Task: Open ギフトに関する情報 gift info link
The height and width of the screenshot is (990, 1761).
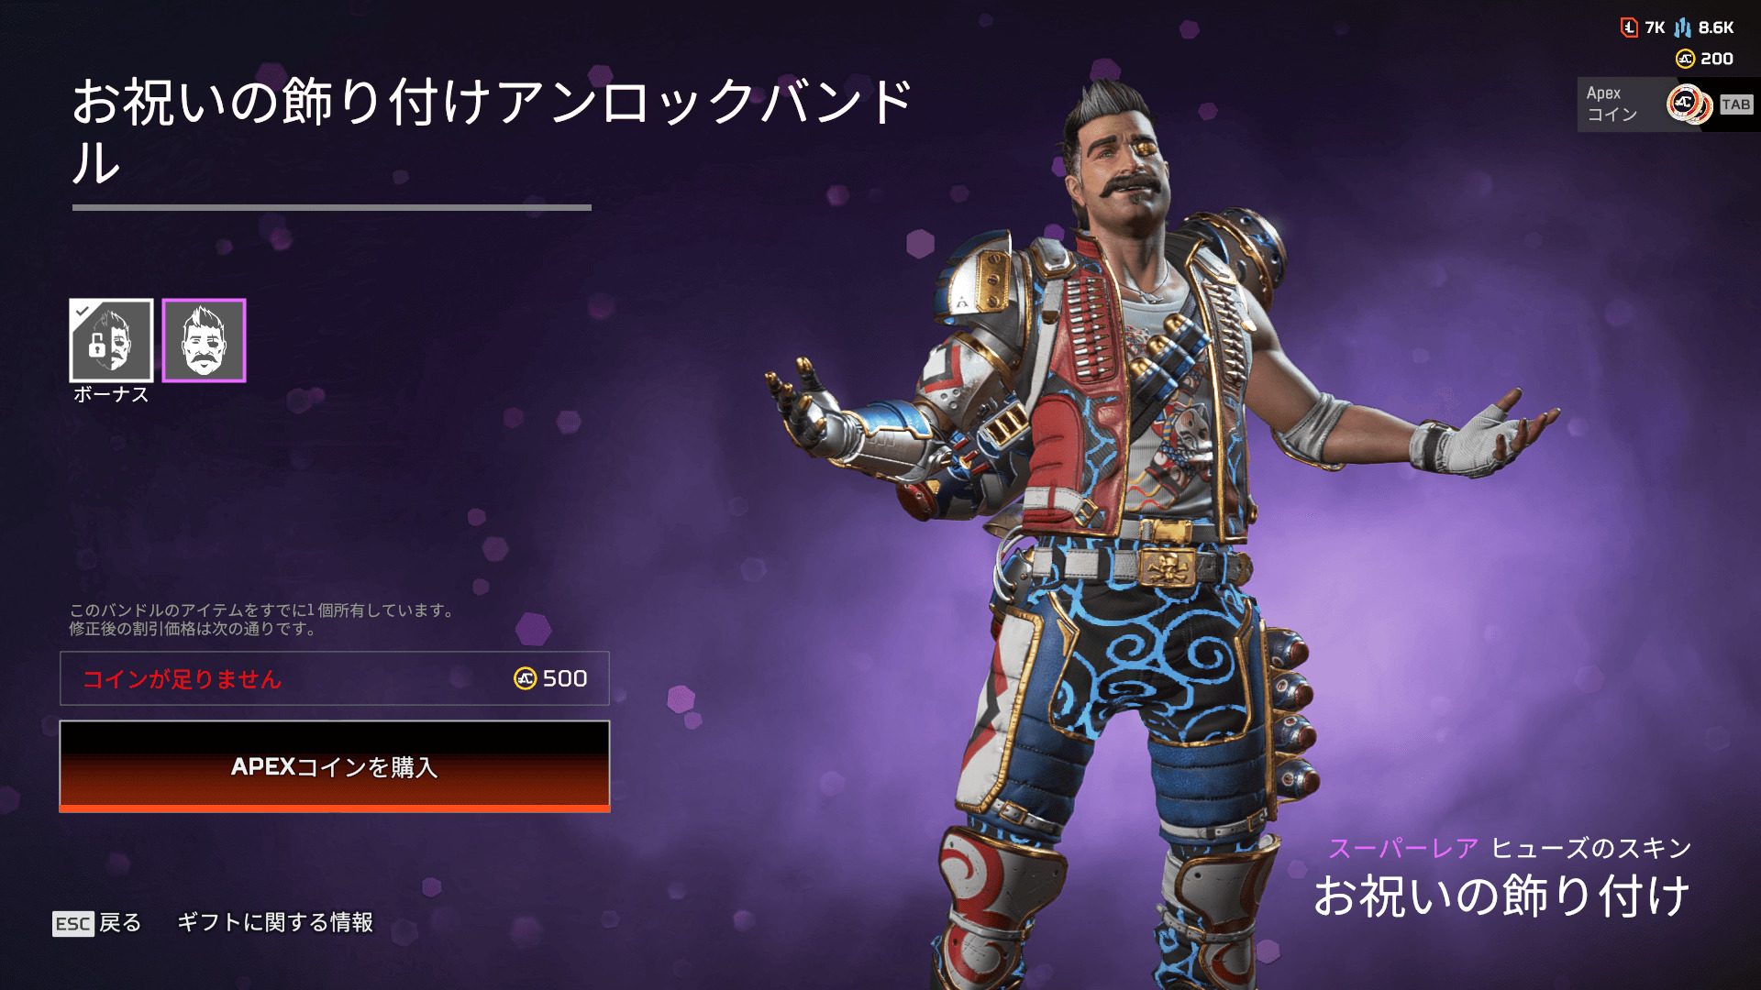Action: (275, 922)
